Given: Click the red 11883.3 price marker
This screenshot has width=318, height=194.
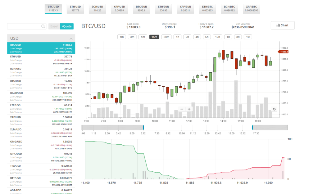Looking at the screenshot, I should pos(283,52).
